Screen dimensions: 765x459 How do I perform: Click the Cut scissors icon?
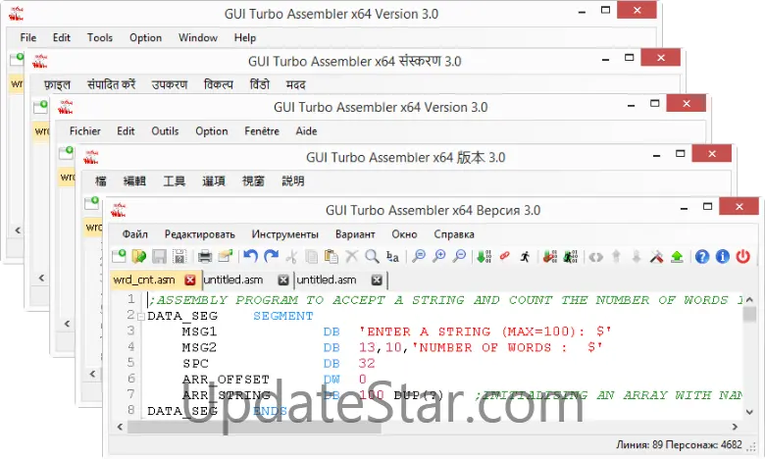pos(291,256)
